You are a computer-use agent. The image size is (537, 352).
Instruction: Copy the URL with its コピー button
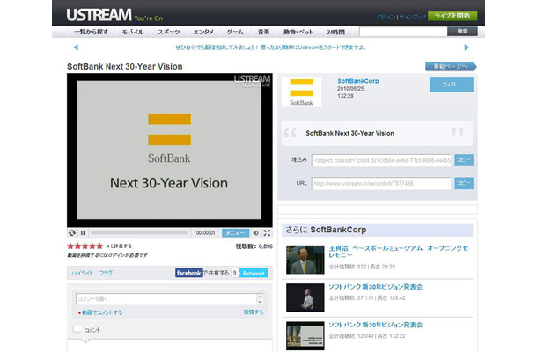[x=464, y=183]
